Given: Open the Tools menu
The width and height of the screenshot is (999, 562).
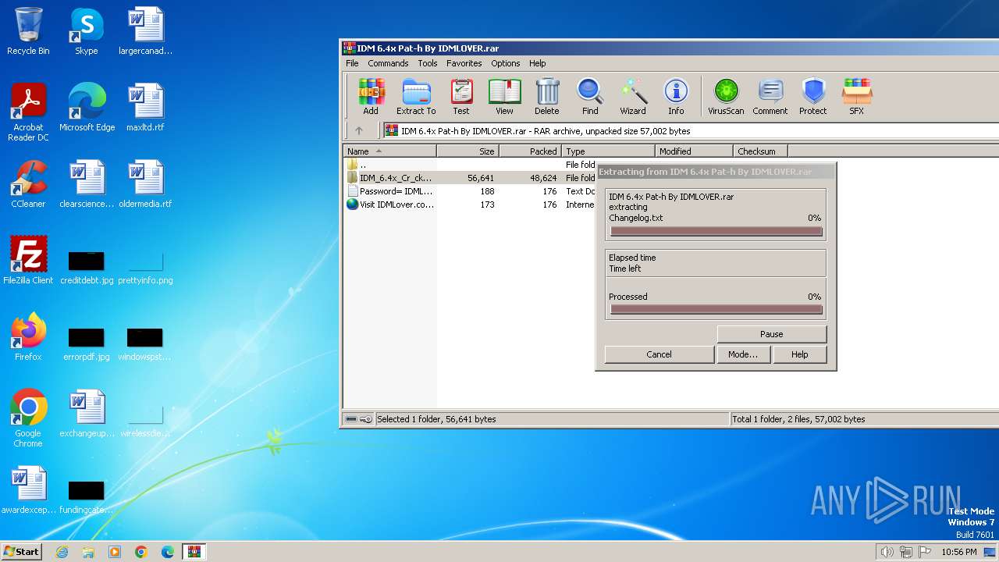Looking at the screenshot, I should (x=428, y=63).
